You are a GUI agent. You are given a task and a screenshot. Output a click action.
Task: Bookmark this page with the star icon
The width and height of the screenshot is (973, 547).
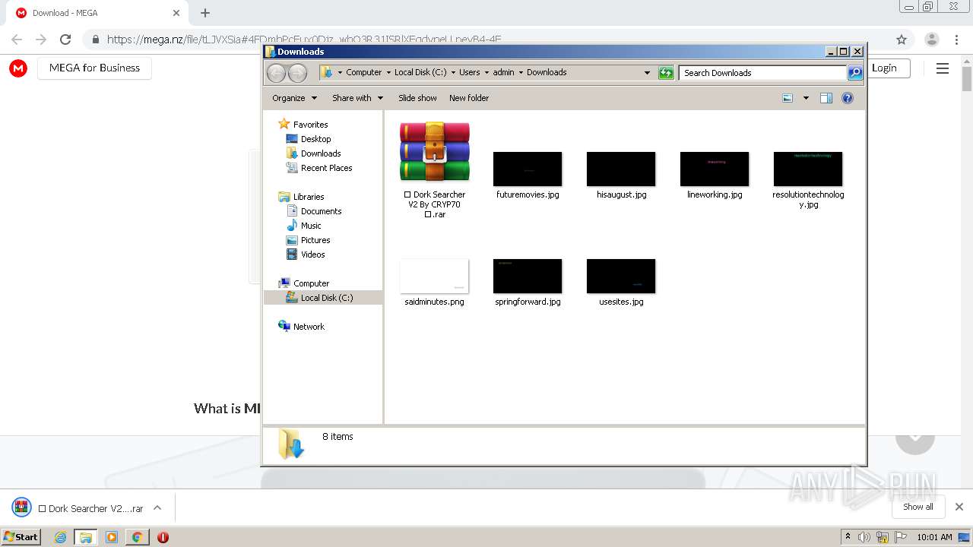coord(902,40)
